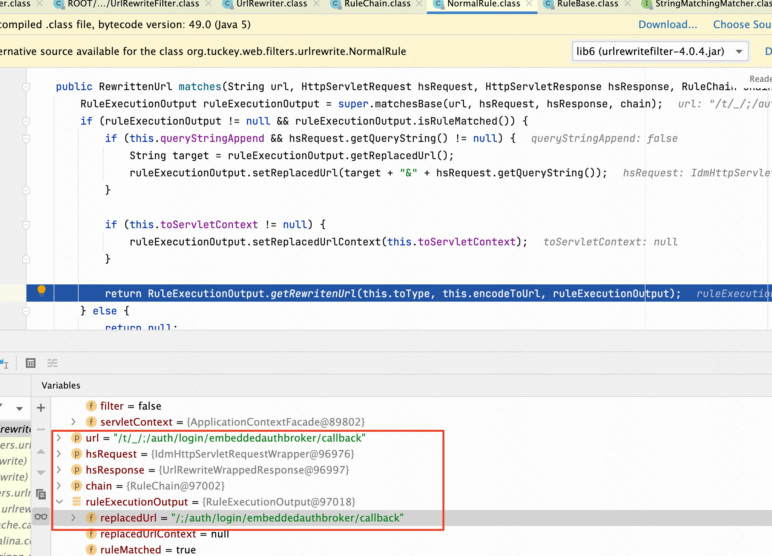772x556 pixels.
Task: Select the ruleMatched = true row
Action: point(412,550)
